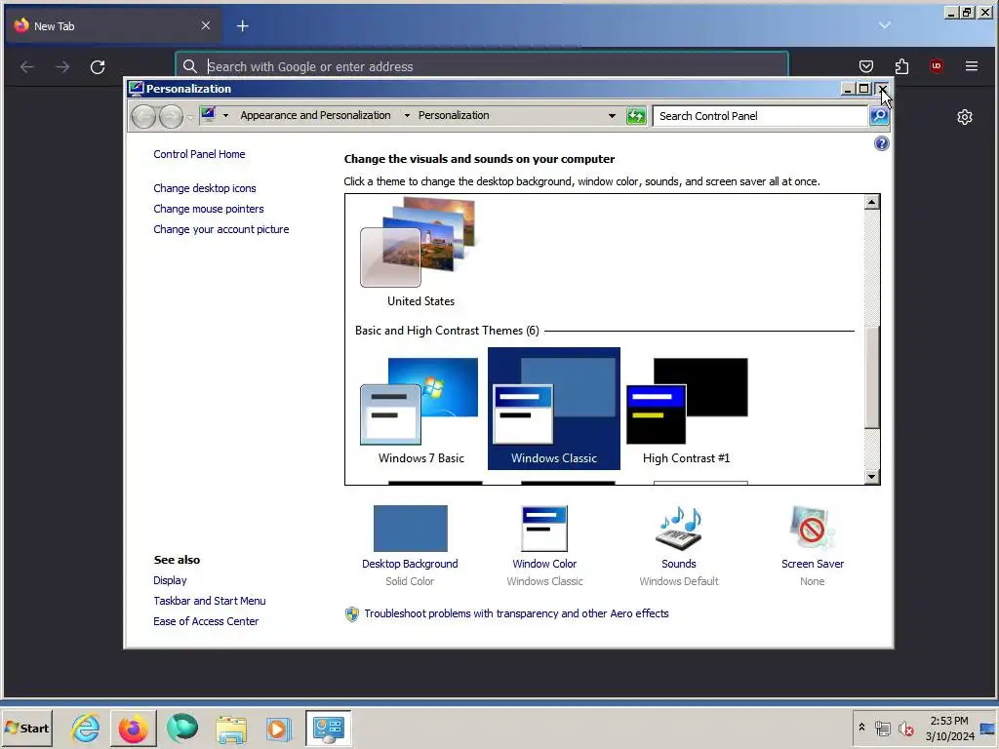The width and height of the screenshot is (999, 749).
Task: Click the Control Panel forward arrow
Action: [x=171, y=117]
